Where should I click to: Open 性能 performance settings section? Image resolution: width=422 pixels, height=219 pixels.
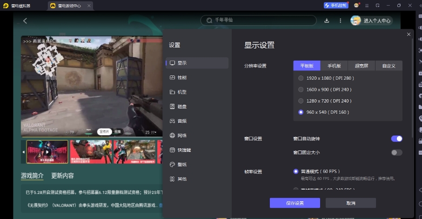click(197, 77)
